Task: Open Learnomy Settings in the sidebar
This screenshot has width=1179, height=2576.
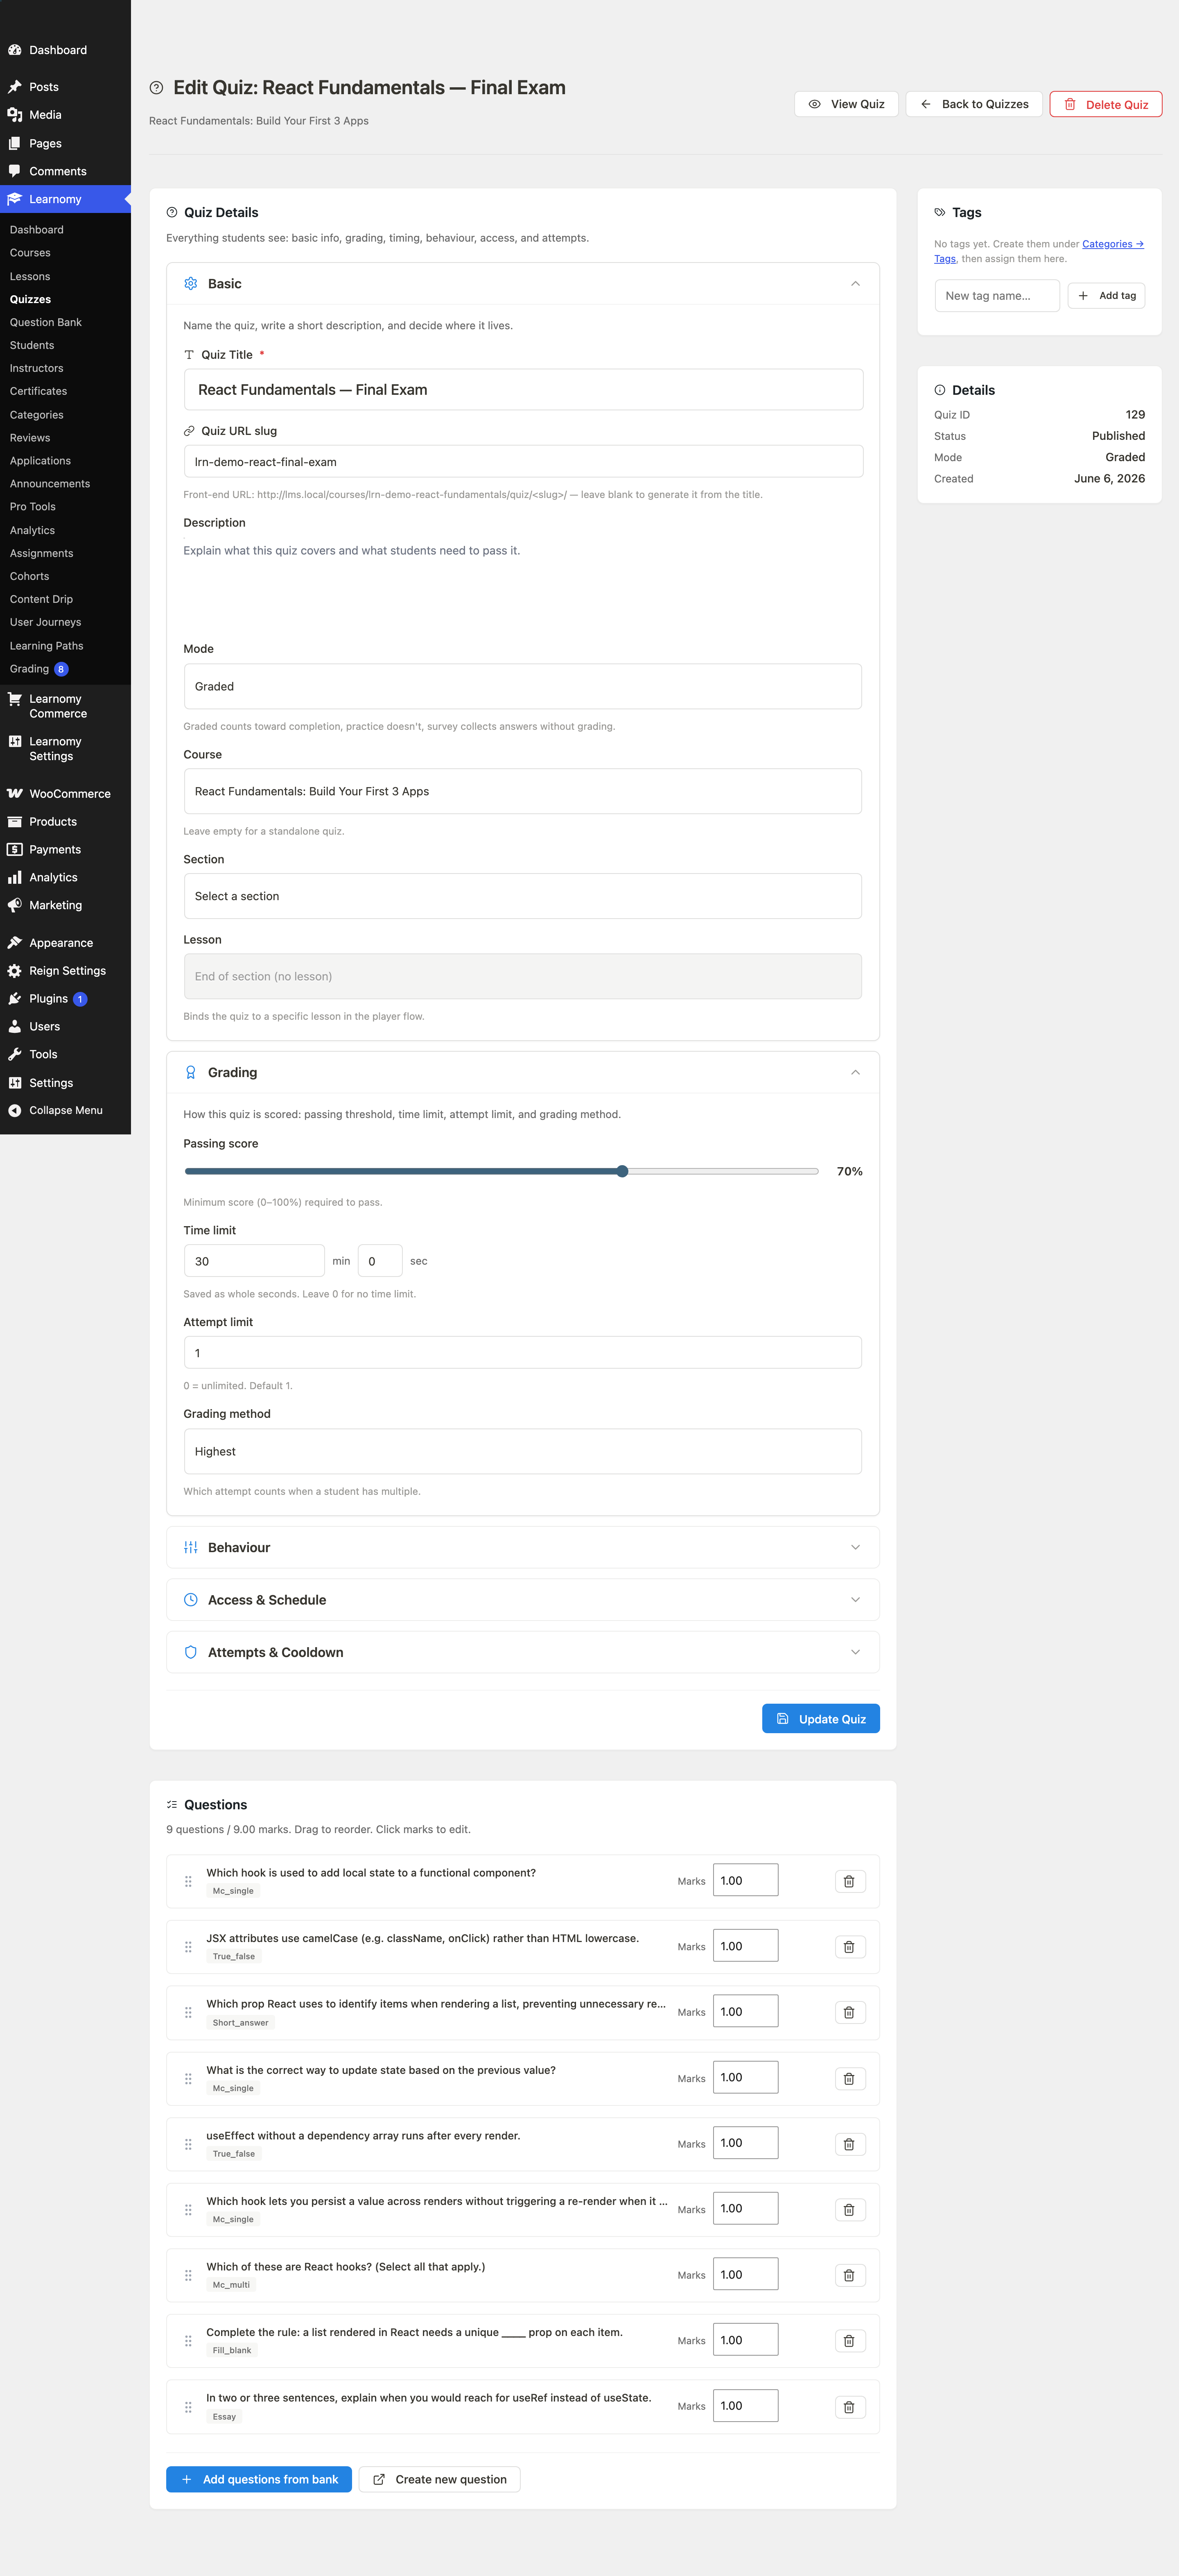Action: tap(65, 749)
